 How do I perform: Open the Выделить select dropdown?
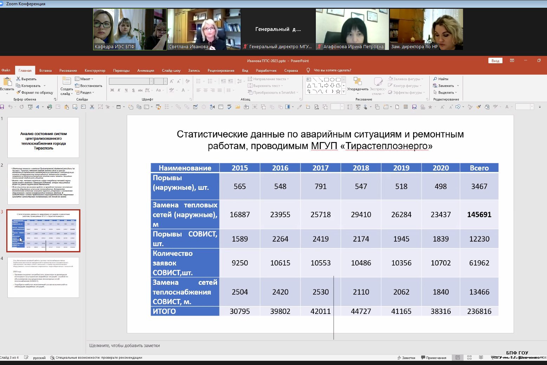pyautogui.click(x=445, y=92)
